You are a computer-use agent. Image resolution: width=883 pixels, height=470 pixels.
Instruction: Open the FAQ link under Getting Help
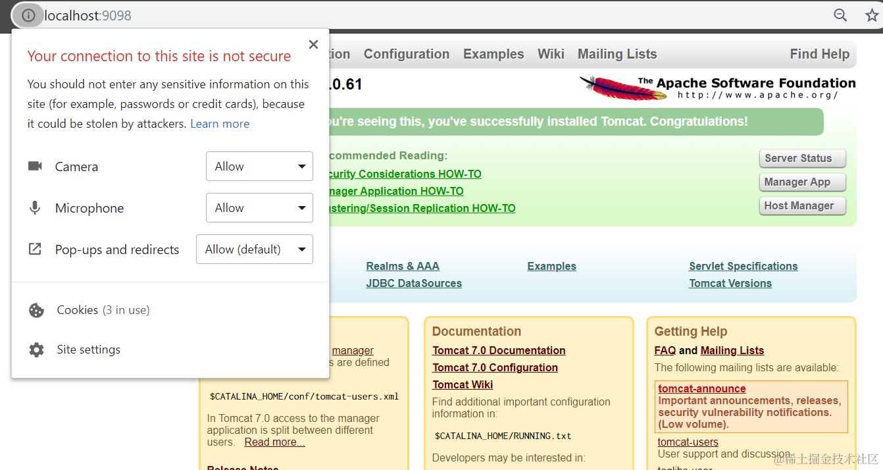pos(665,350)
